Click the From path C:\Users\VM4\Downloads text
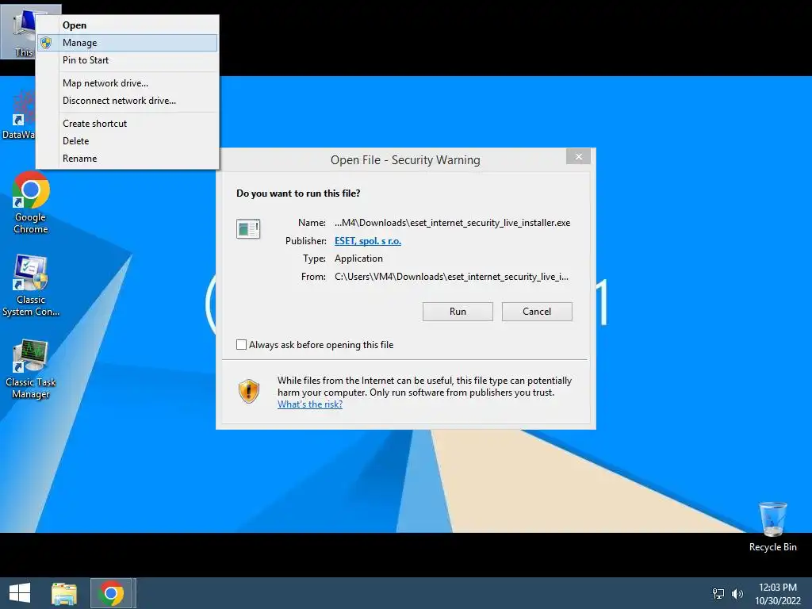This screenshot has width=812, height=609. tap(451, 277)
